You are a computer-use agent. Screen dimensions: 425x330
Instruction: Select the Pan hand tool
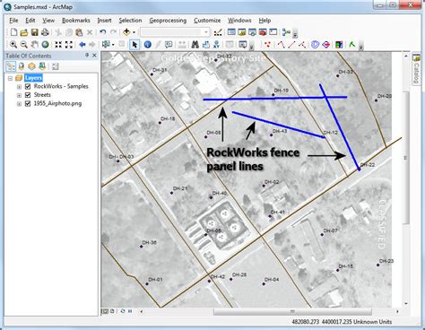pyautogui.click(x=35, y=45)
